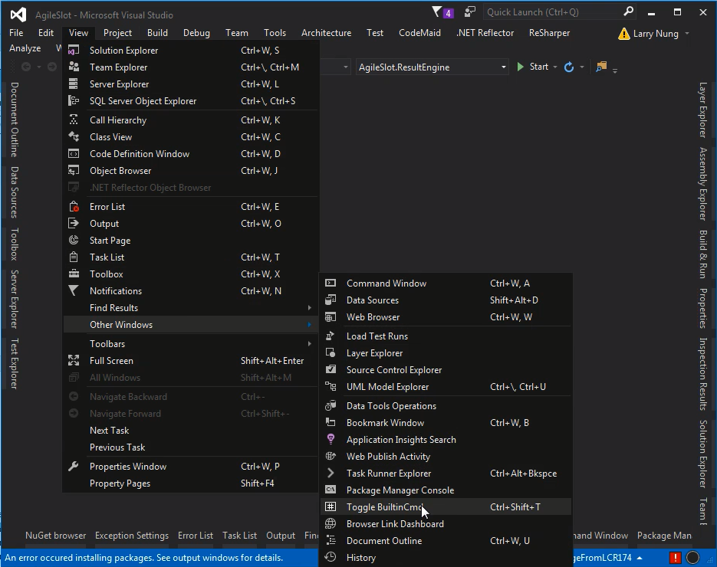Open the refresh button dropdown arrow

click(x=581, y=67)
